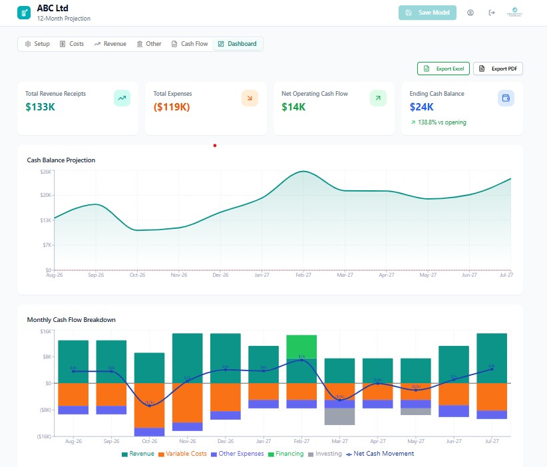Click the orange Variable Costs bar for Oct-26

coord(149,405)
